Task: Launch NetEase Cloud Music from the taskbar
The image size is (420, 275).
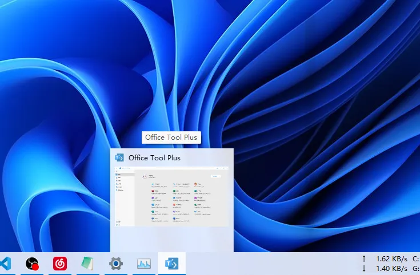Action: tap(59, 264)
